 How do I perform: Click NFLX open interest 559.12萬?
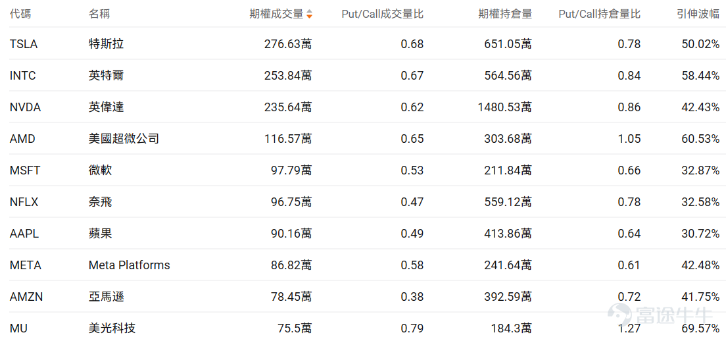(x=508, y=201)
